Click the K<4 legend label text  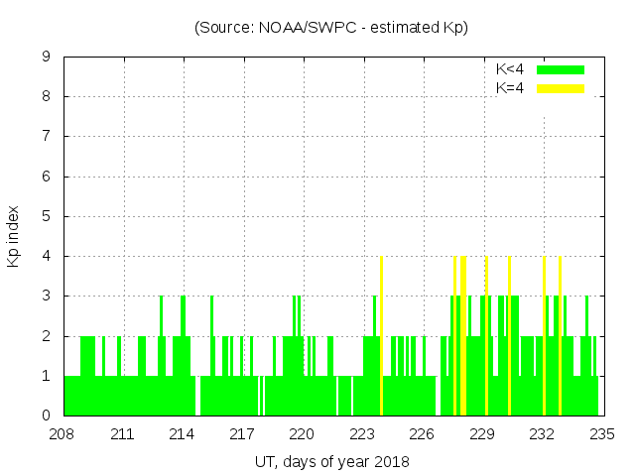pos(510,69)
